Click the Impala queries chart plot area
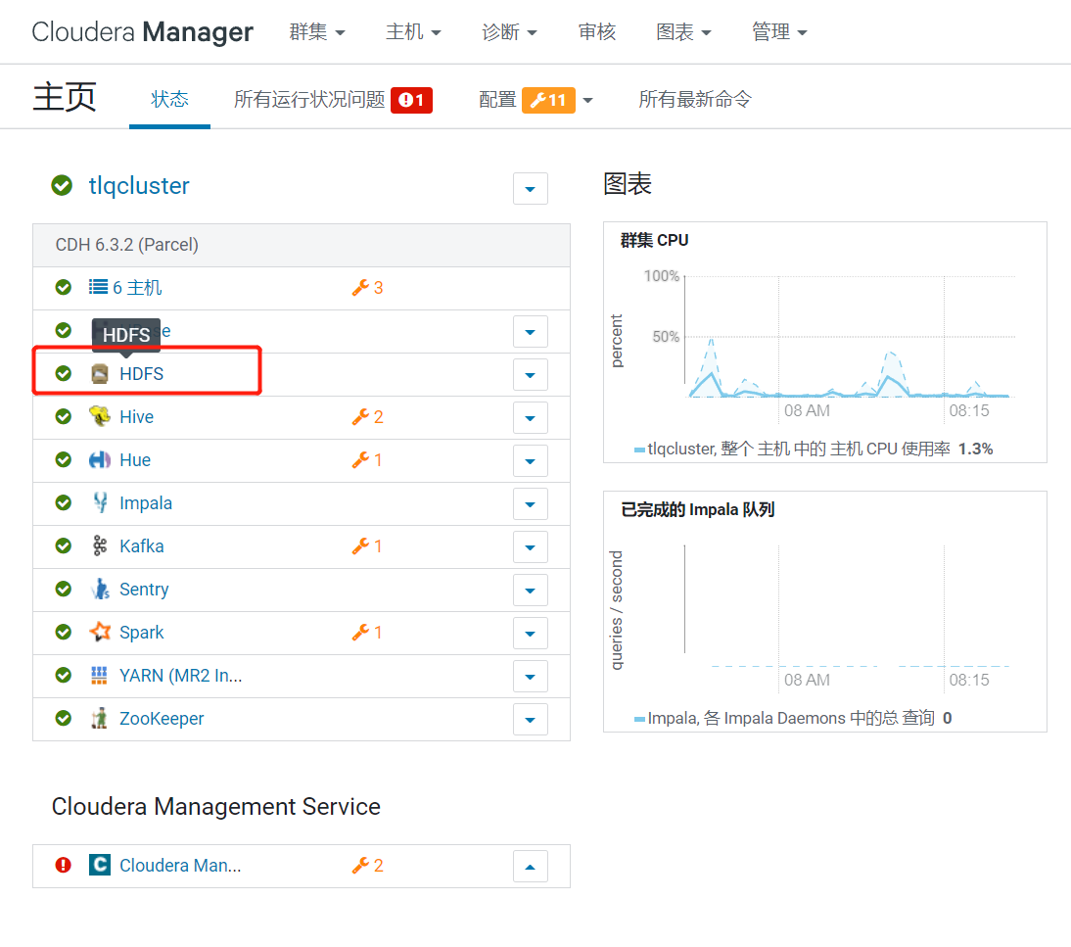This screenshot has height=947, width=1071. tap(850, 605)
